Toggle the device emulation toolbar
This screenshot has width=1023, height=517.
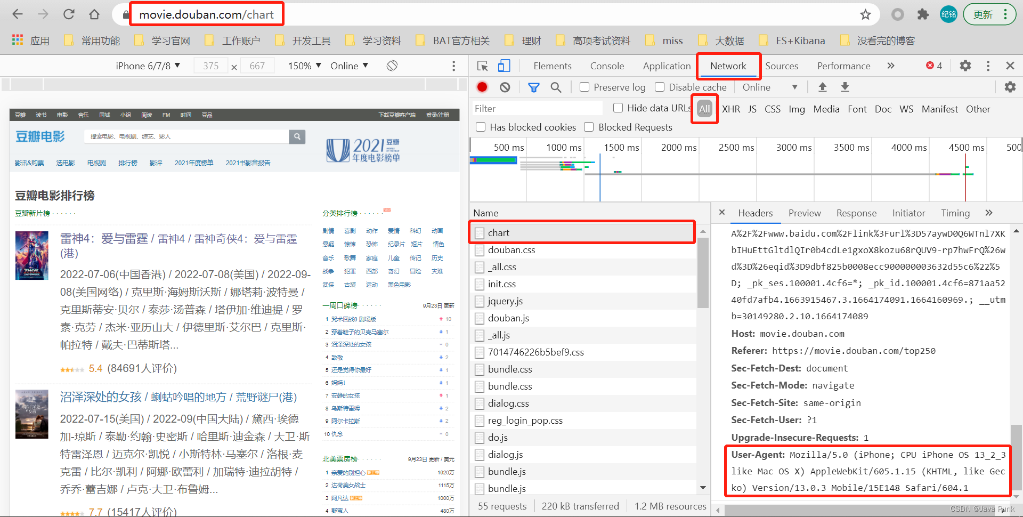coord(504,66)
